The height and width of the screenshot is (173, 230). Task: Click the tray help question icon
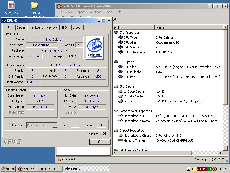188,169
